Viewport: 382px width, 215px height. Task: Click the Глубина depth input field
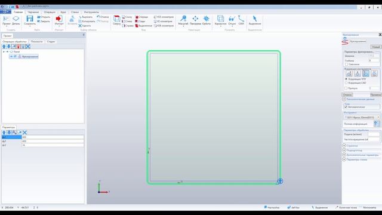(374, 60)
